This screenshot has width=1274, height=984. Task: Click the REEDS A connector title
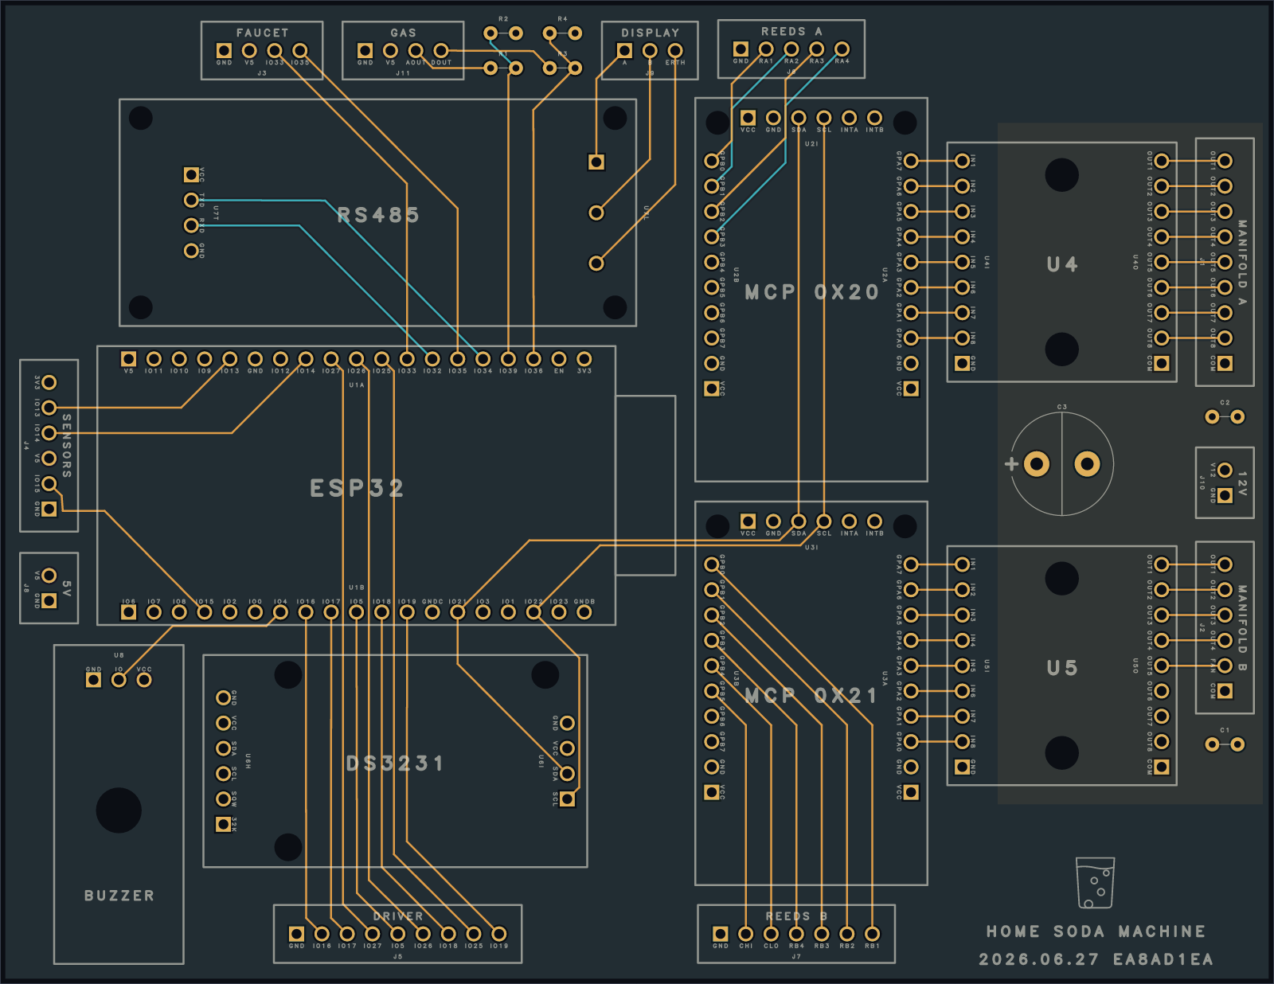[x=791, y=31]
